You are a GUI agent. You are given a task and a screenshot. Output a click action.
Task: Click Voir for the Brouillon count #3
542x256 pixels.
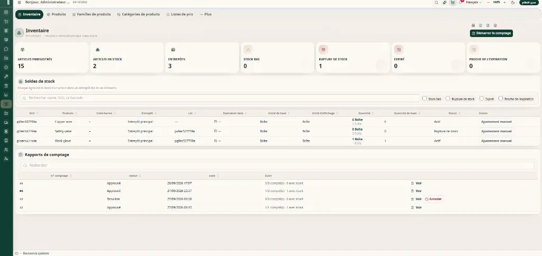coord(416,199)
